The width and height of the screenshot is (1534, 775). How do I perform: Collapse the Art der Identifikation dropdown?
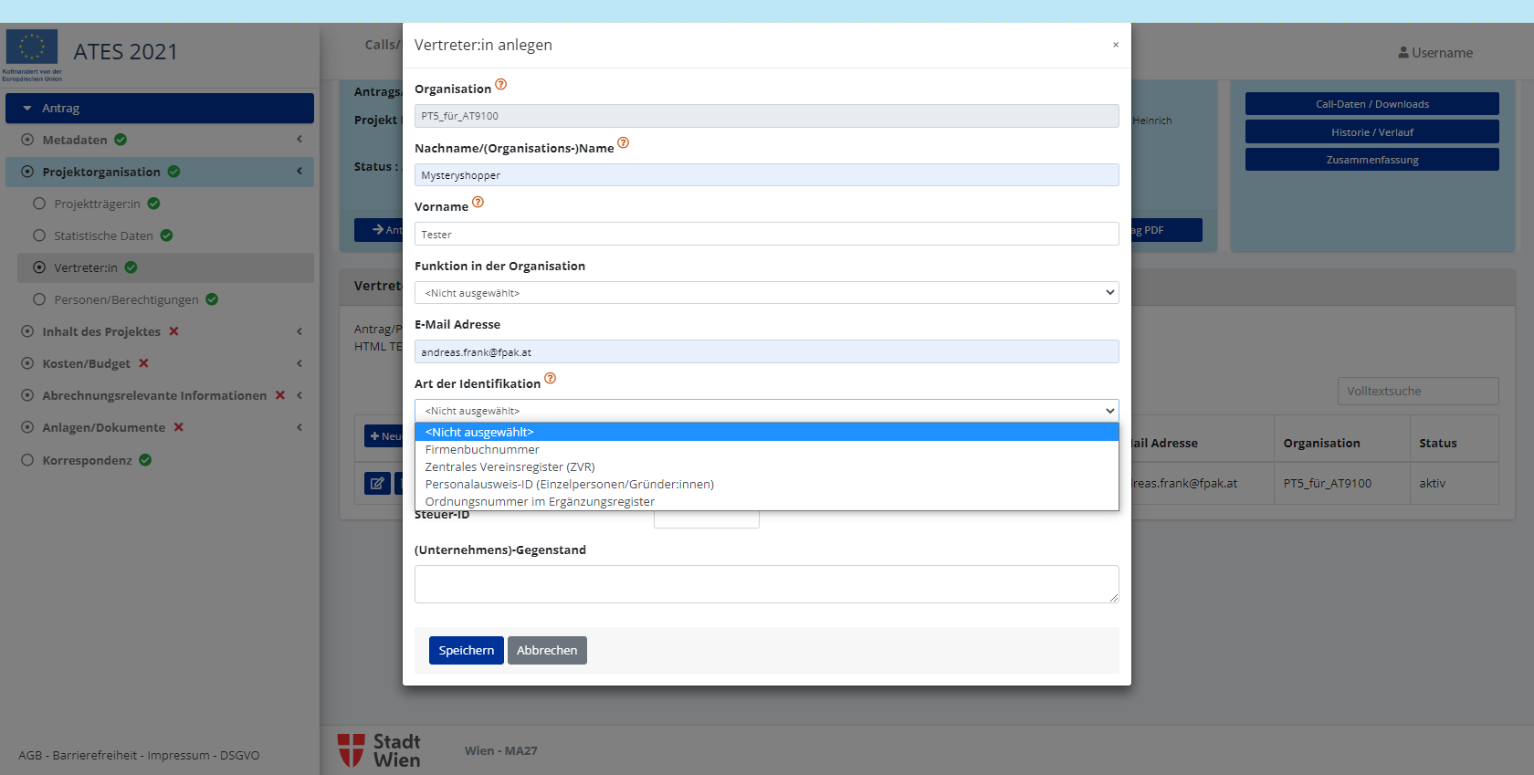point(766,411)
